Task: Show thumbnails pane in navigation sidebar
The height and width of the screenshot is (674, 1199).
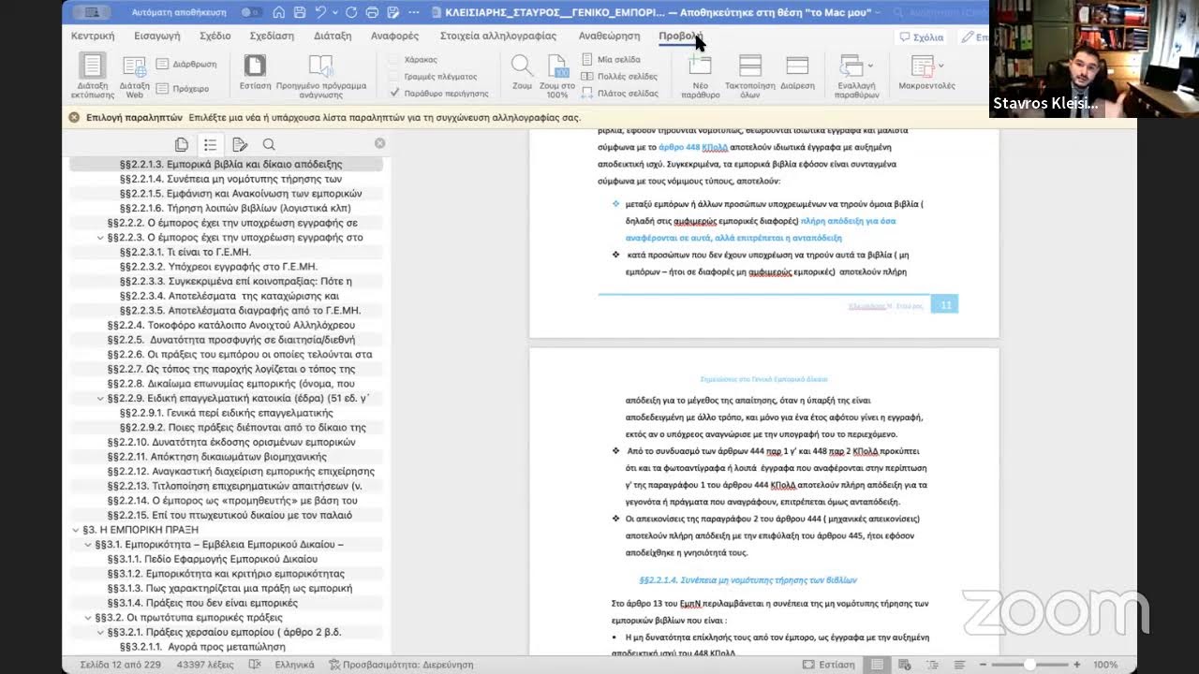Action: coord(182,144)
